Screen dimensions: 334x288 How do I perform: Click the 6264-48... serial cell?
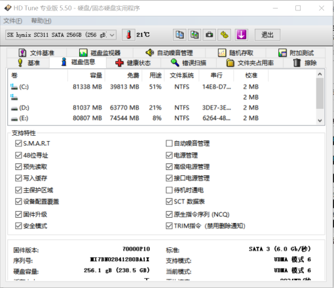coord(216,118)
